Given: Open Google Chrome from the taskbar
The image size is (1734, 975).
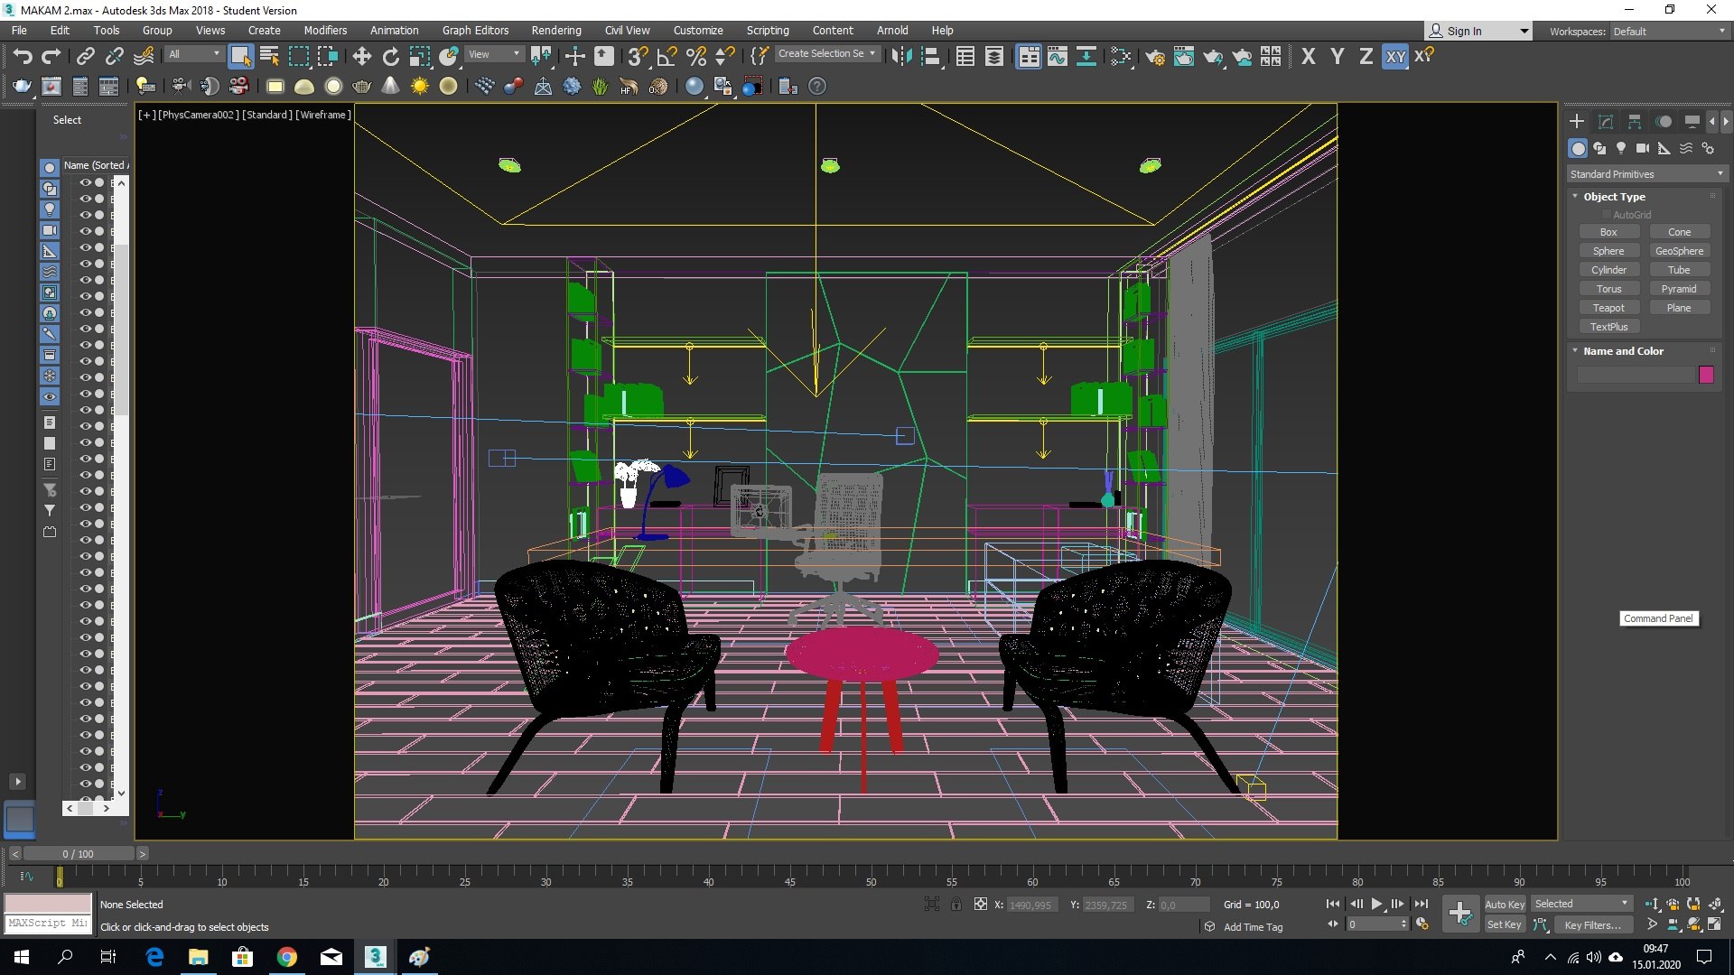Looking at the screenshot, I should tap(286, 957).
